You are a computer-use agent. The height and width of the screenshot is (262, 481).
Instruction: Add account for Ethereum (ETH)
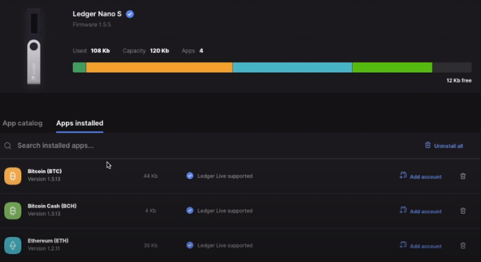[421, 246]
